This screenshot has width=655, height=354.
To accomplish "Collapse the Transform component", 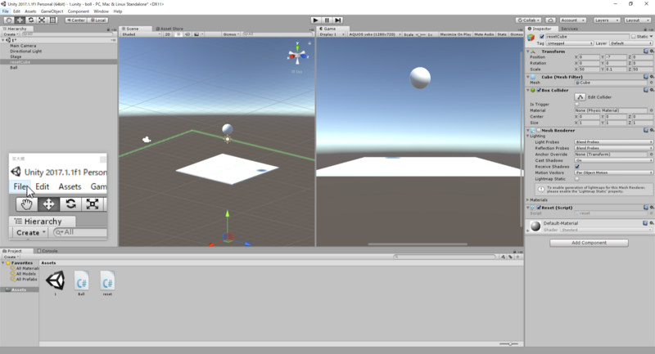I will [x=528, y=52].
